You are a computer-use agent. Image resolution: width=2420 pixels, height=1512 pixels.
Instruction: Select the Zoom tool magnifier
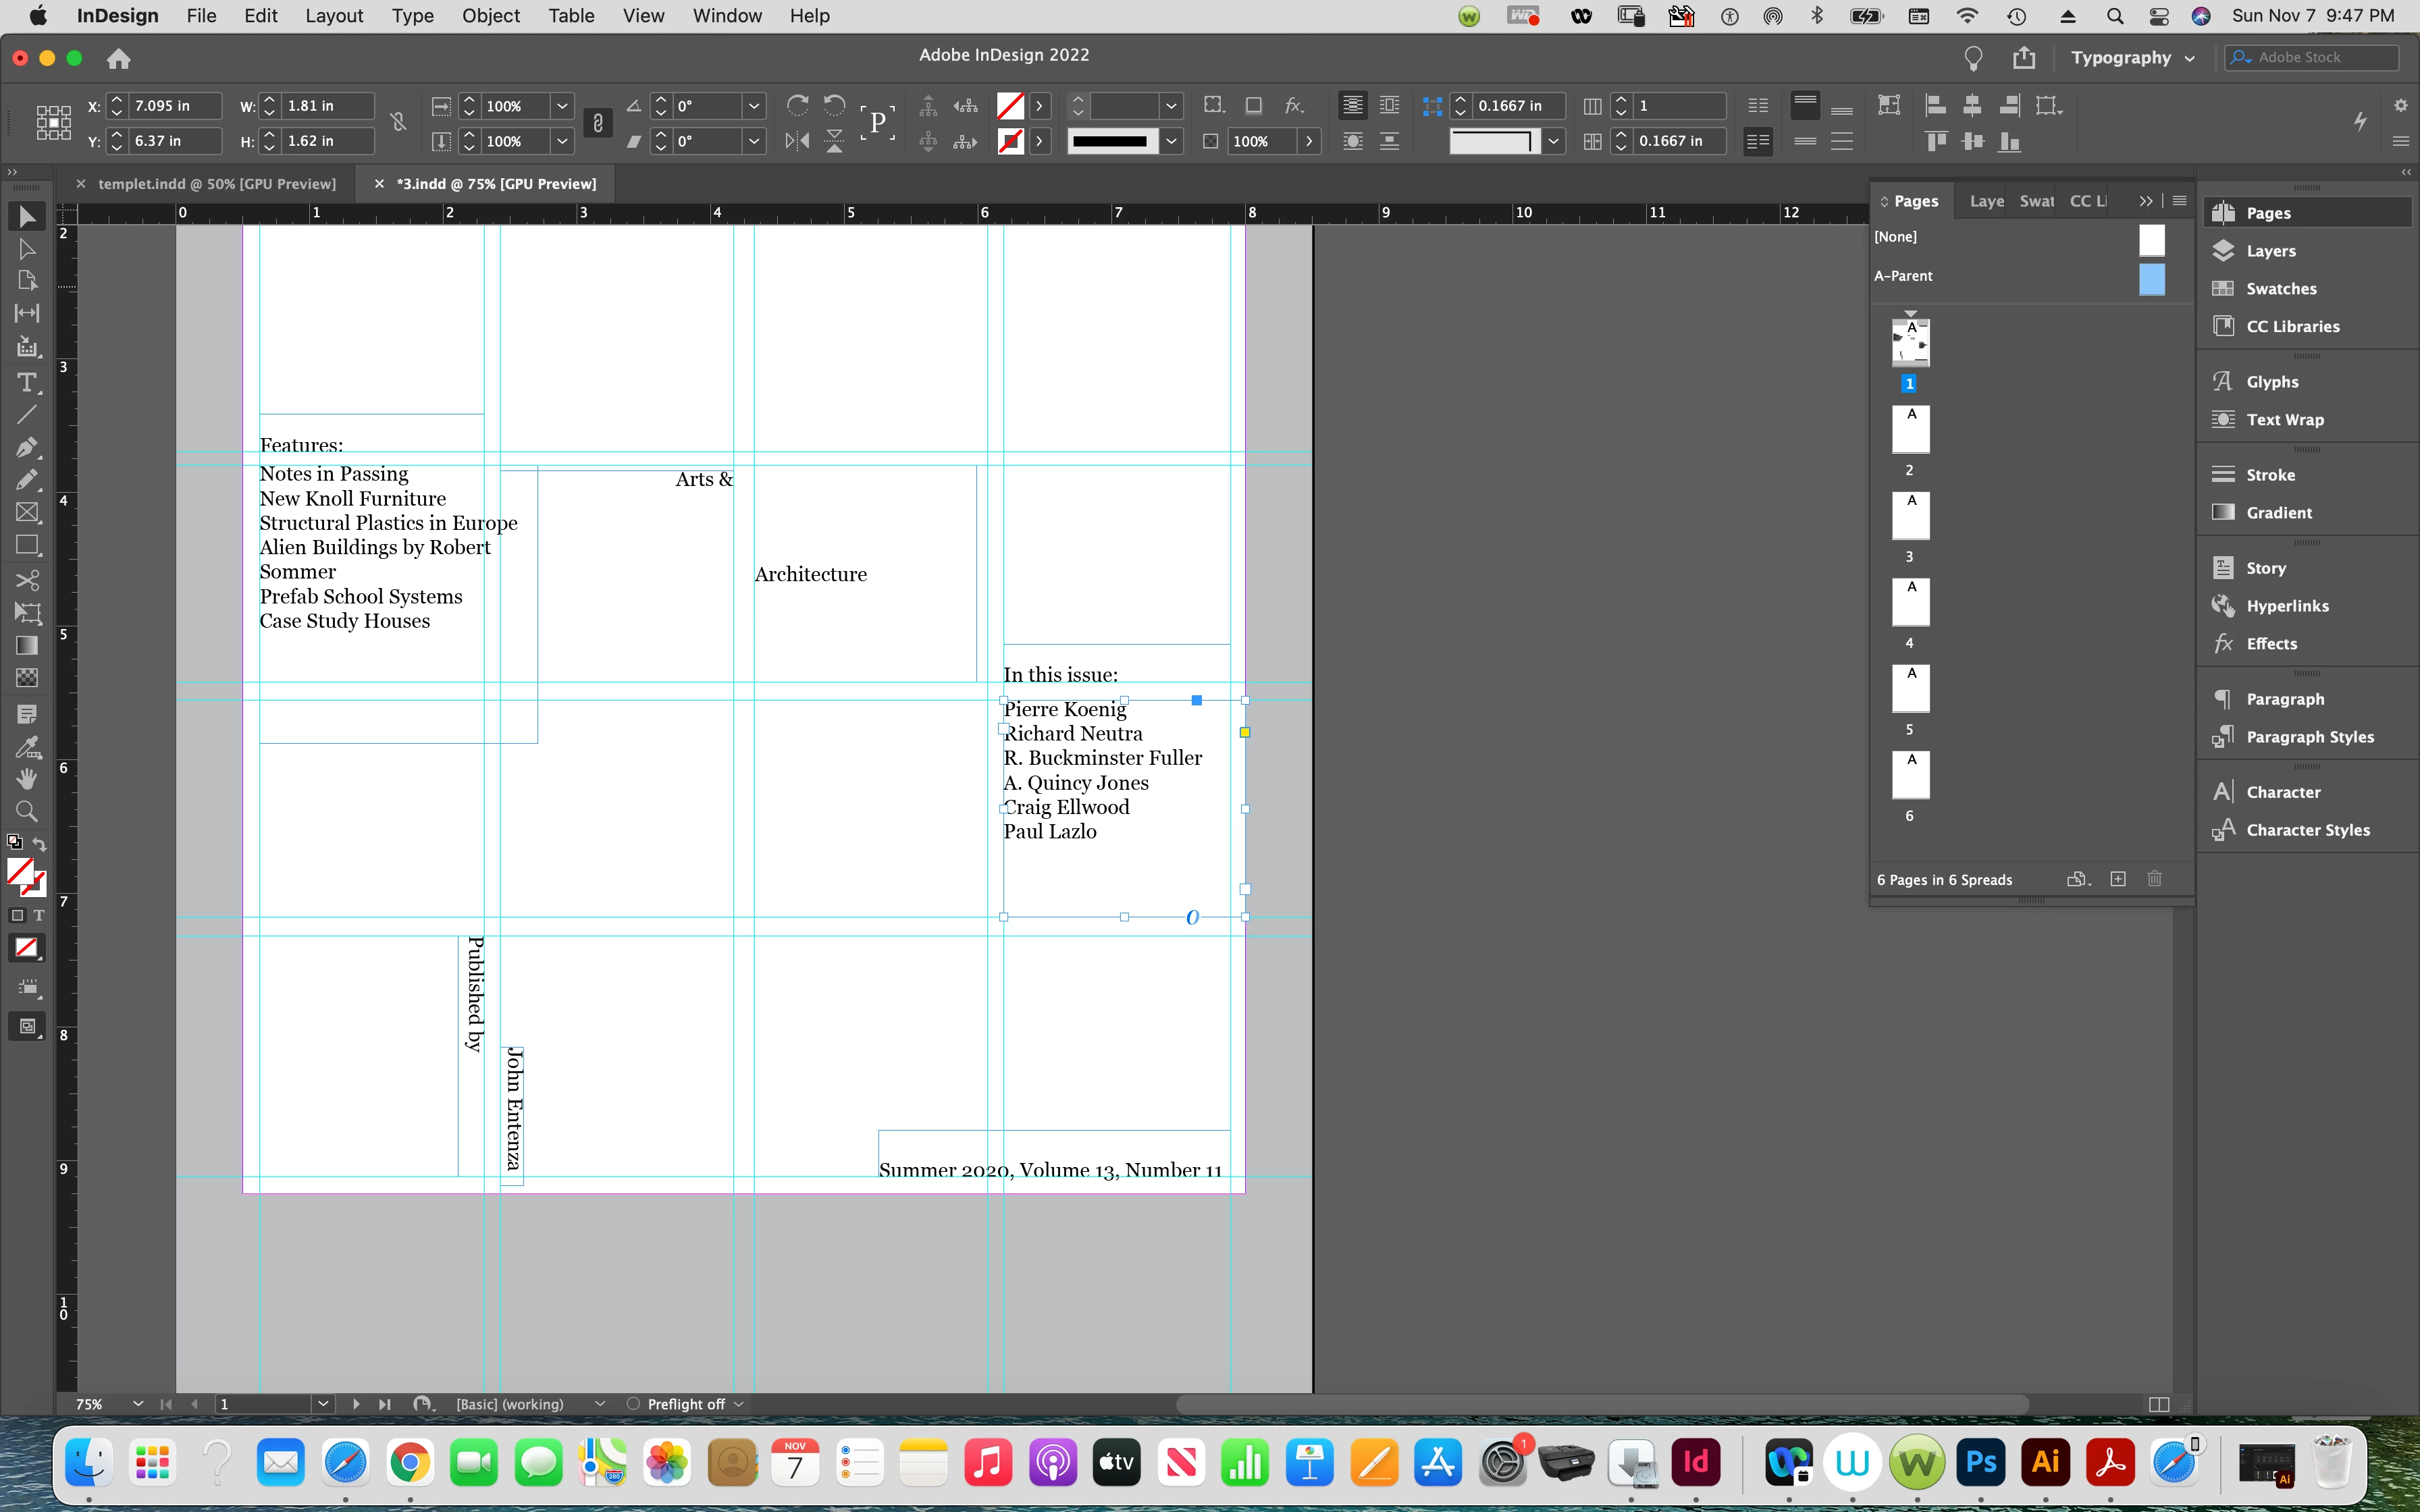(27, 811)
